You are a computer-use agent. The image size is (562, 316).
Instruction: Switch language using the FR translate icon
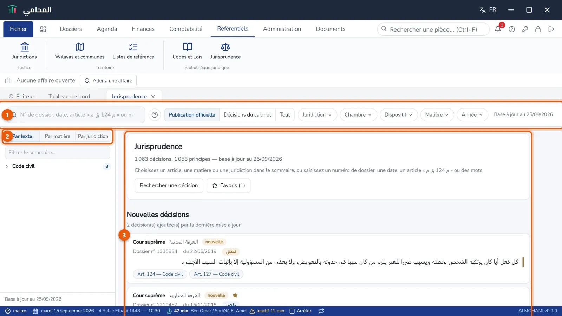(488, 10)
